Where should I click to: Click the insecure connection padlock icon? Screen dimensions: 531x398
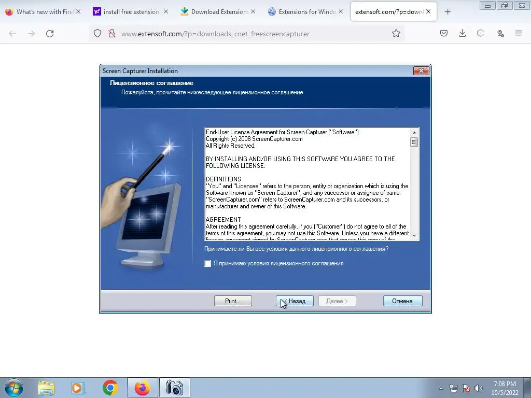pos(112,34)
